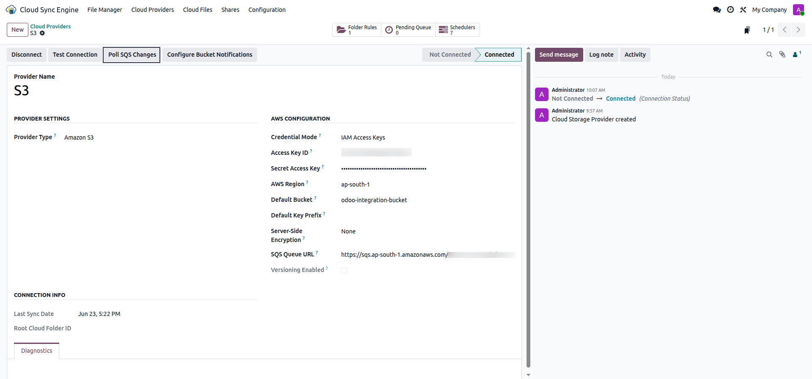The width and height of the screenshot is (812, 379).
Task: Click the Test Connection button
Action: (x=75, y=55)
